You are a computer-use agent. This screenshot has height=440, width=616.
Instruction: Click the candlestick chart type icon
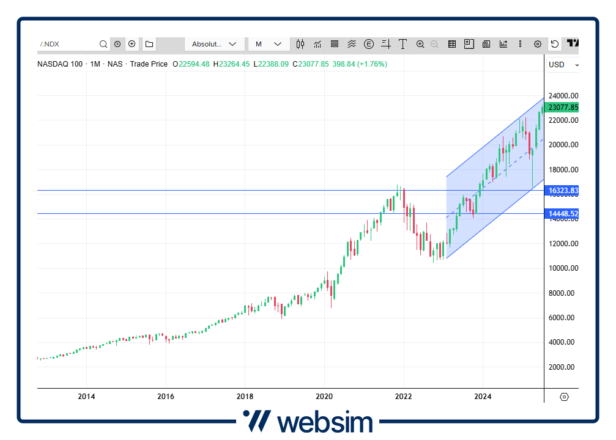(x=300, y=44)
